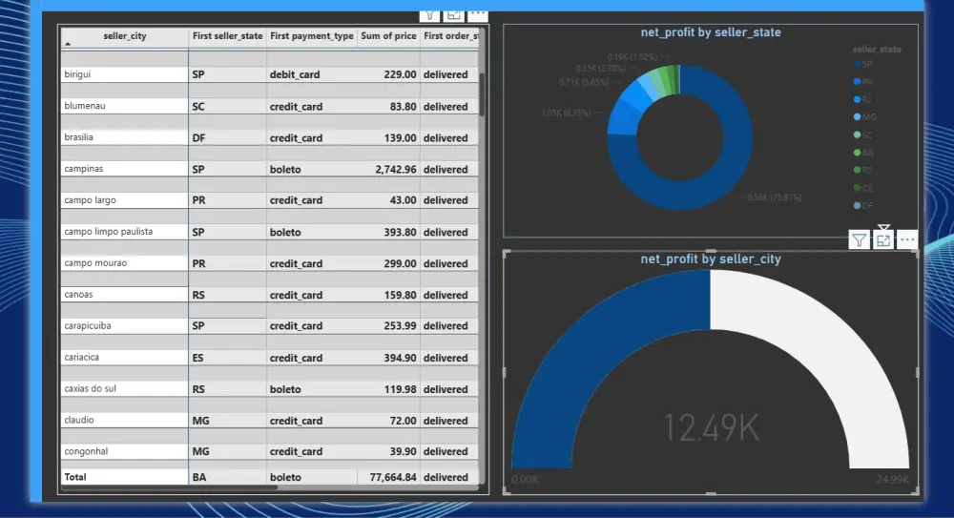Click delivered in the blumenau row
The width and height of the screenshot is (954, 518).
tap(446, 107)
